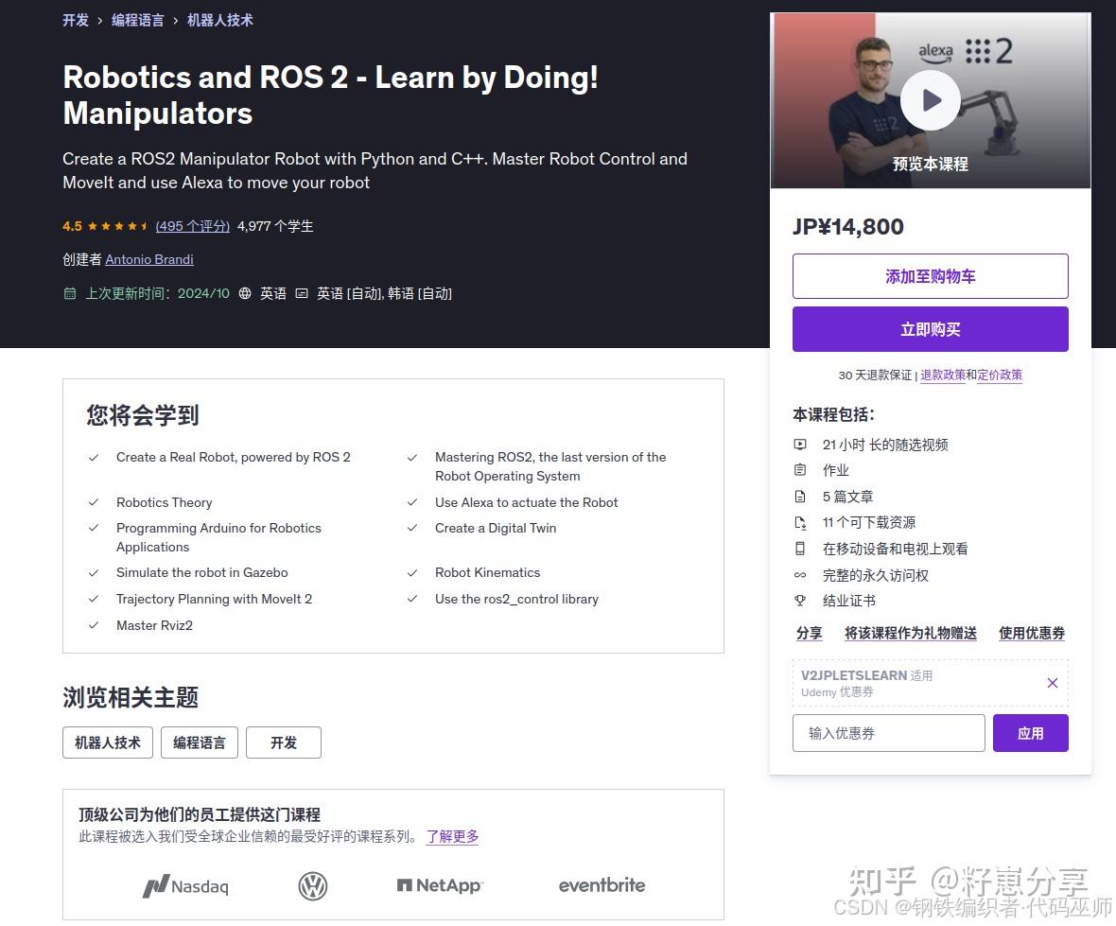The image size is (1116, 926).
Task: Select the 机器人技术 topic tab
Action: click(107, 743)
